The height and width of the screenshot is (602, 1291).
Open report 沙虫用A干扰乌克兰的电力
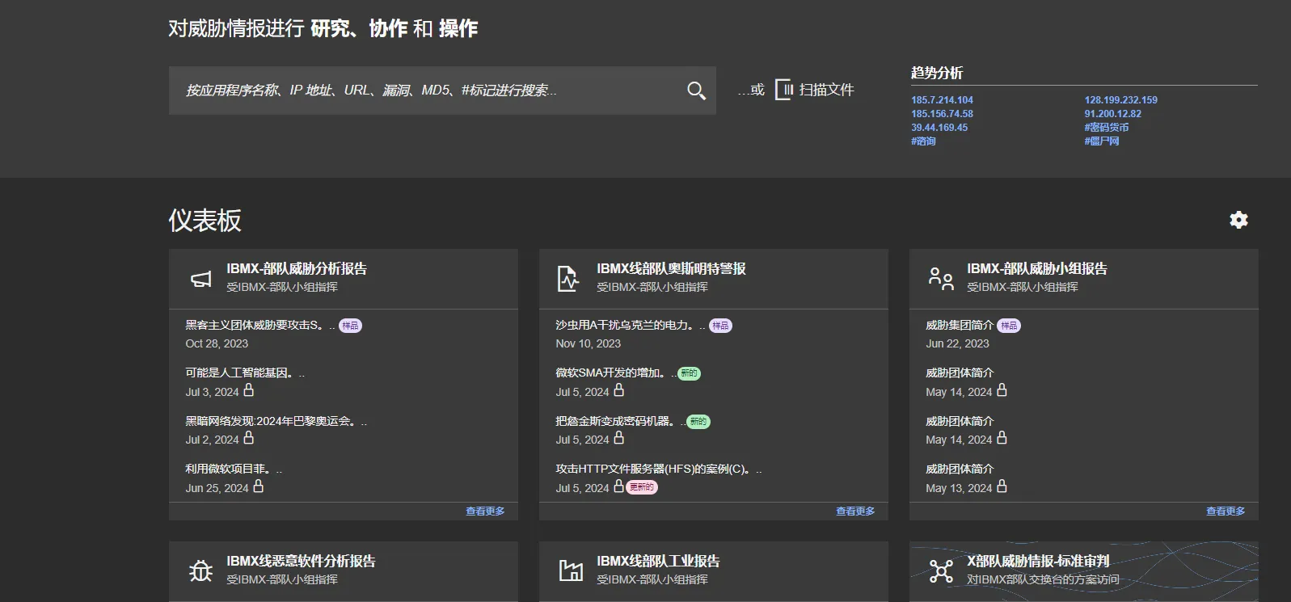pos(630,325)
